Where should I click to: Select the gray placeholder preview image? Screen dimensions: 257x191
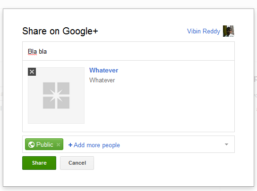(x=56, y=95)
